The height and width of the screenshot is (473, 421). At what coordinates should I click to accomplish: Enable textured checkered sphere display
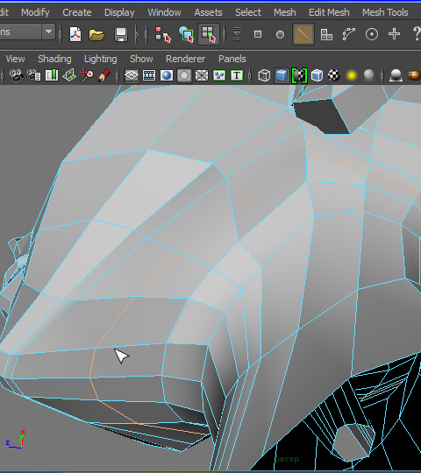click(x=334, y=75)
